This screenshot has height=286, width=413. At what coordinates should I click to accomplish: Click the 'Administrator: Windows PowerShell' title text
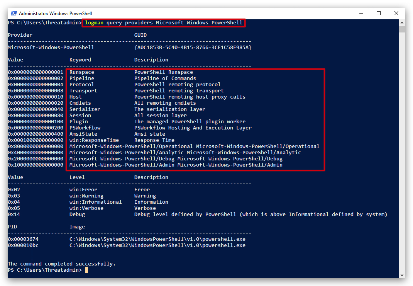[x=55, y=14]
